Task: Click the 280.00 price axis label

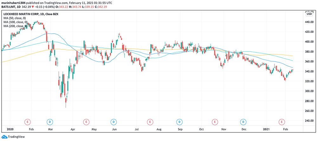Action: (x=309, y=101)
